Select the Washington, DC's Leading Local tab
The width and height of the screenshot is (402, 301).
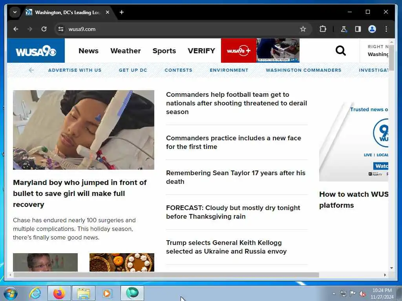68,12
